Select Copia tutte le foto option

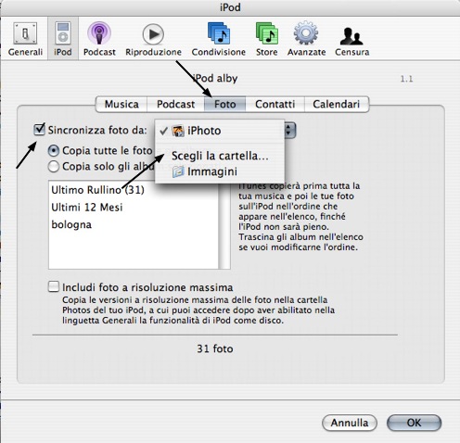pyautogui.click(x=54, y=151)
